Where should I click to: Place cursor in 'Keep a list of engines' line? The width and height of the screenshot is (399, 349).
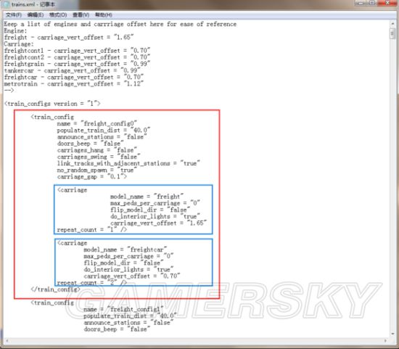[120, 24]
